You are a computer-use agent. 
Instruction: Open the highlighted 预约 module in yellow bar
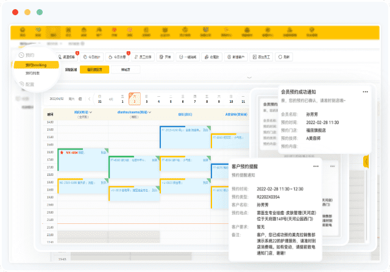pyautogui.click(x=53, y=32)
